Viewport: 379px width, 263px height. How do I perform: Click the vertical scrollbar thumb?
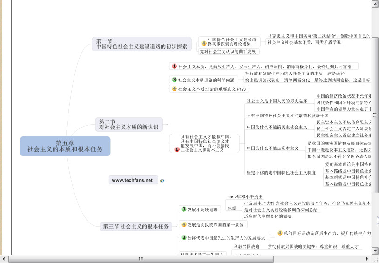click(x=375, y=115)
